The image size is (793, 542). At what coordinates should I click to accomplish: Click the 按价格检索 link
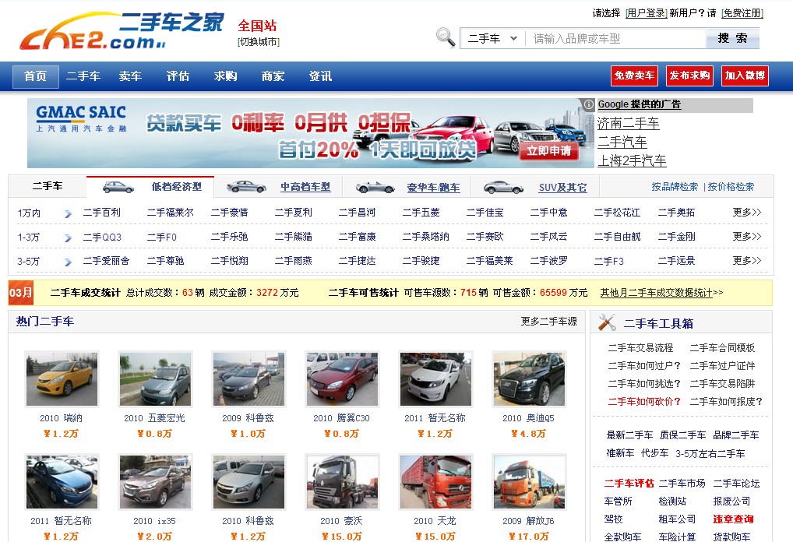tap(731, 187)
